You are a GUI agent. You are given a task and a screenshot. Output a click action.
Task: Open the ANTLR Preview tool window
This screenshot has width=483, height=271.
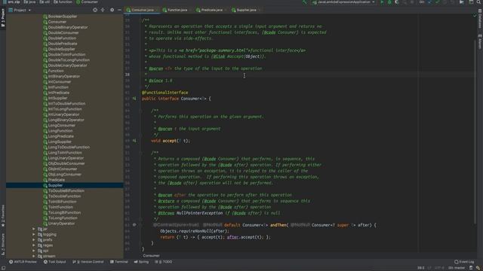click(23, 262)
